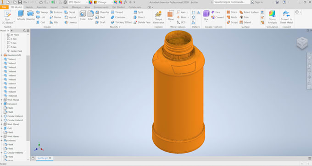The width and height of the screenshot is (312, 166).
Task: Select the Split tool
Action: click(138, 12)
